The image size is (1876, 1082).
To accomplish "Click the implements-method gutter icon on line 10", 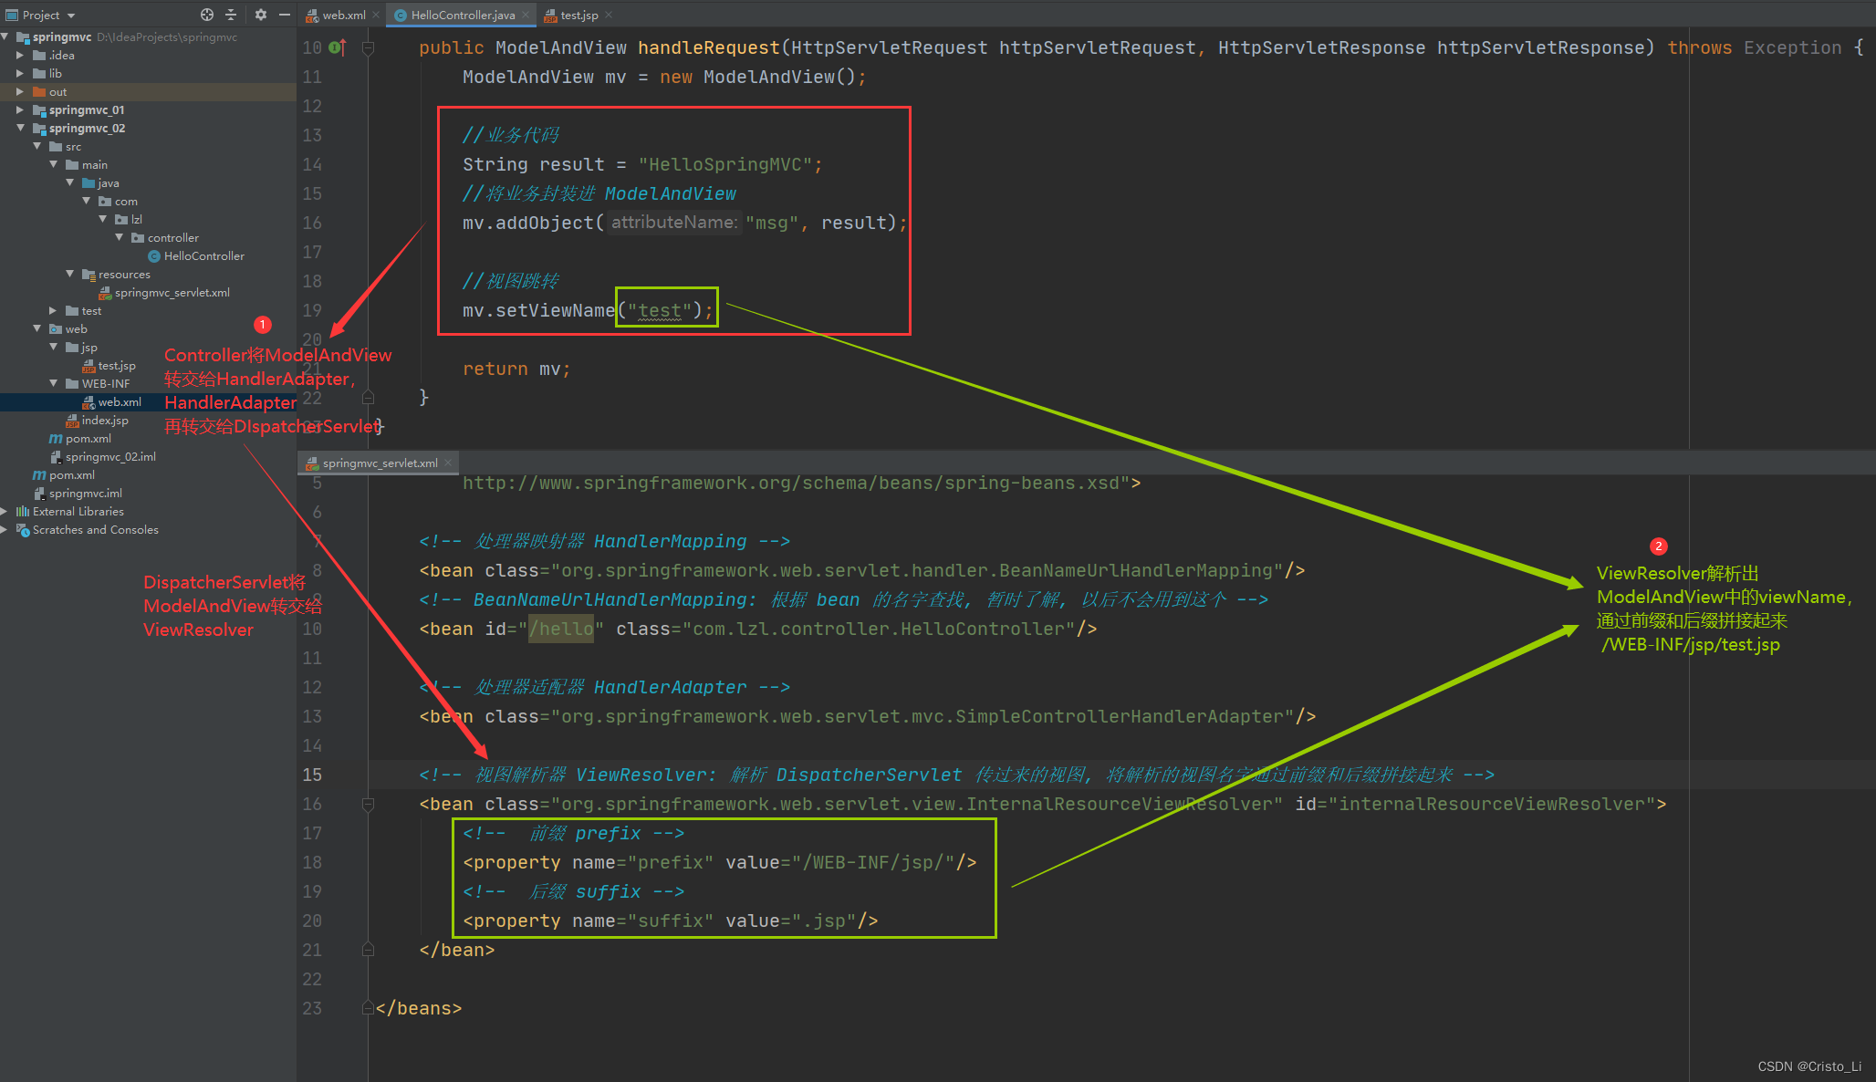I will click(337, 47).
